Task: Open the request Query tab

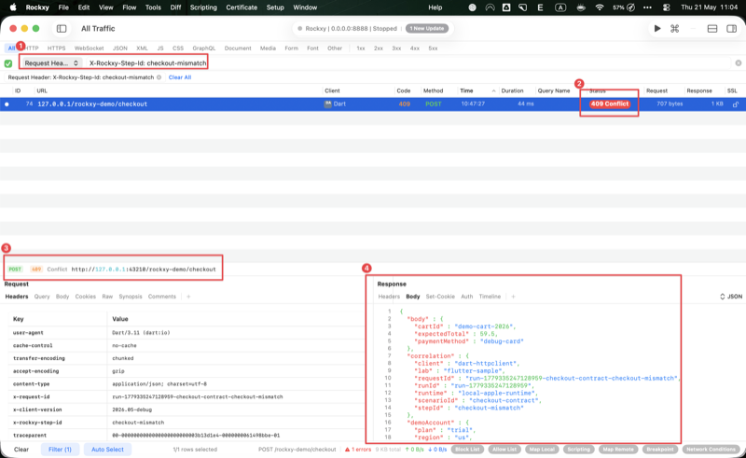Action: pos(42,297)
